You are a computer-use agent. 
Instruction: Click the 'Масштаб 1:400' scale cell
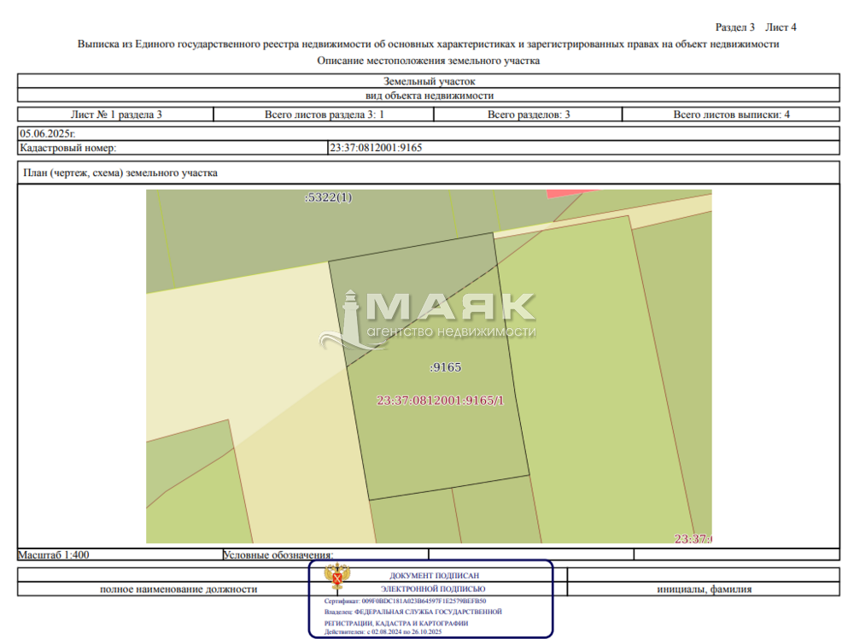coord(54,554)
